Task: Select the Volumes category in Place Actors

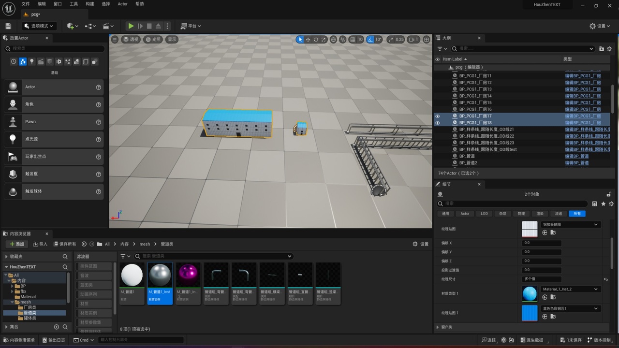Action: pos(86,62)
